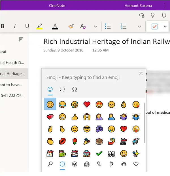Image resolution: width=170 pixels, height=176 pixels.
Task: Apply yellow highlighter to text
Action: point(39,26)
